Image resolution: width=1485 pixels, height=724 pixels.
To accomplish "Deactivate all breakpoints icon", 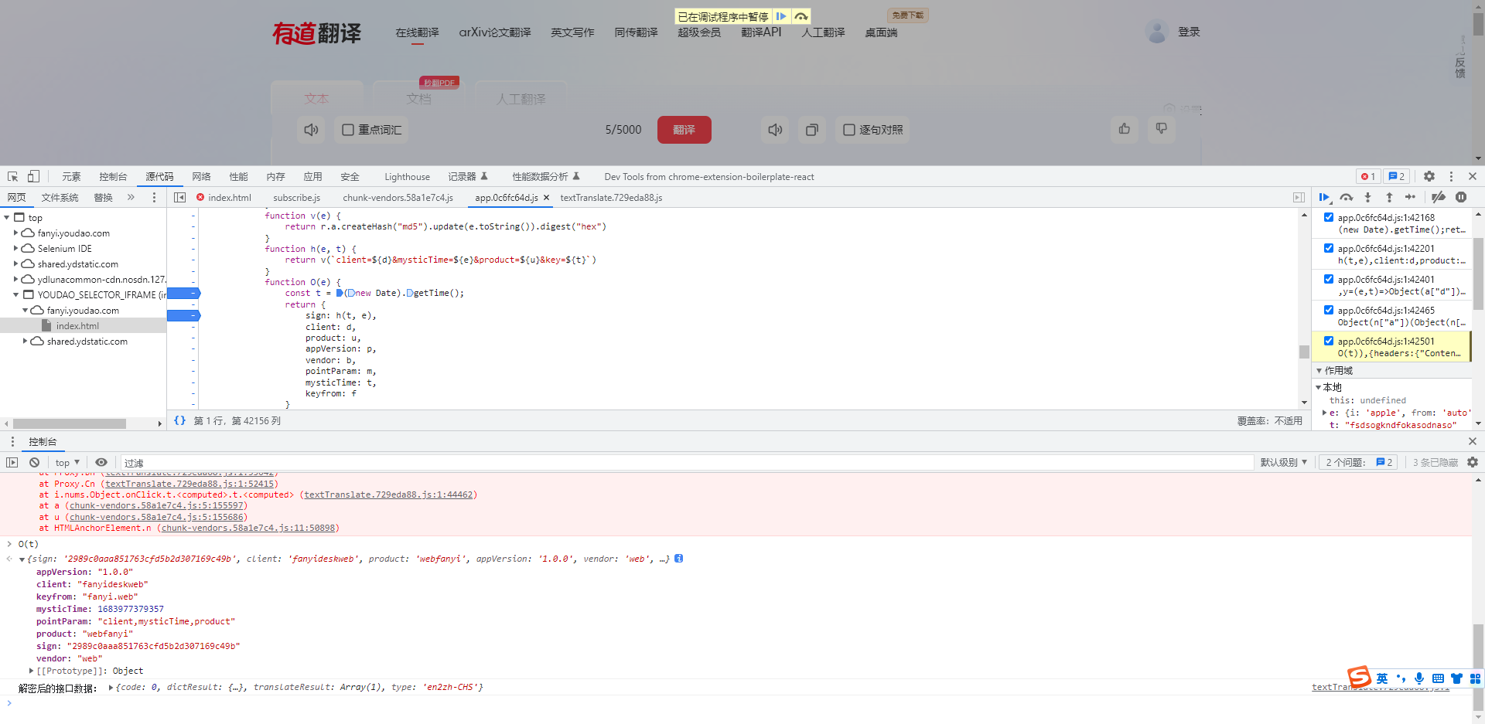I will (1439, 197).
